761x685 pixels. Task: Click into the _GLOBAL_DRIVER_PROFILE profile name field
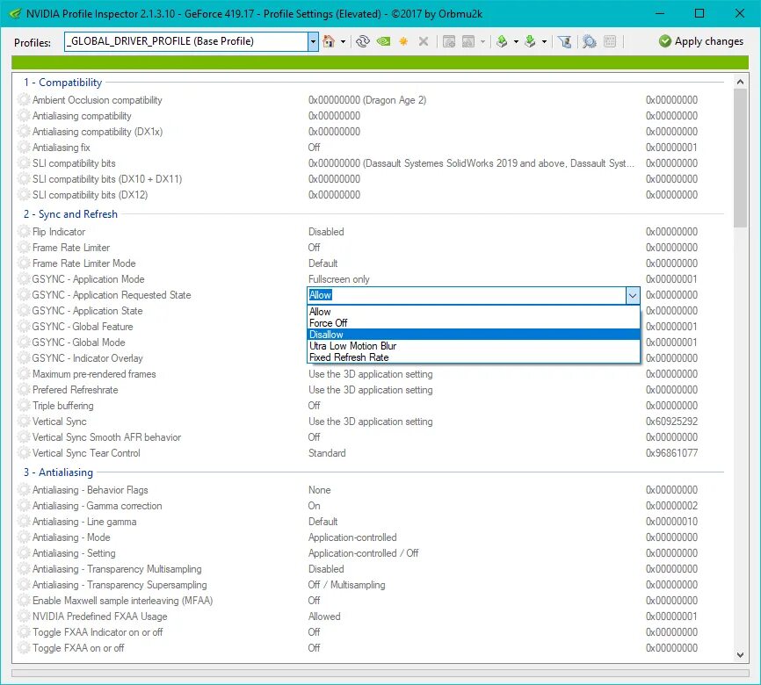coord(186,42)
